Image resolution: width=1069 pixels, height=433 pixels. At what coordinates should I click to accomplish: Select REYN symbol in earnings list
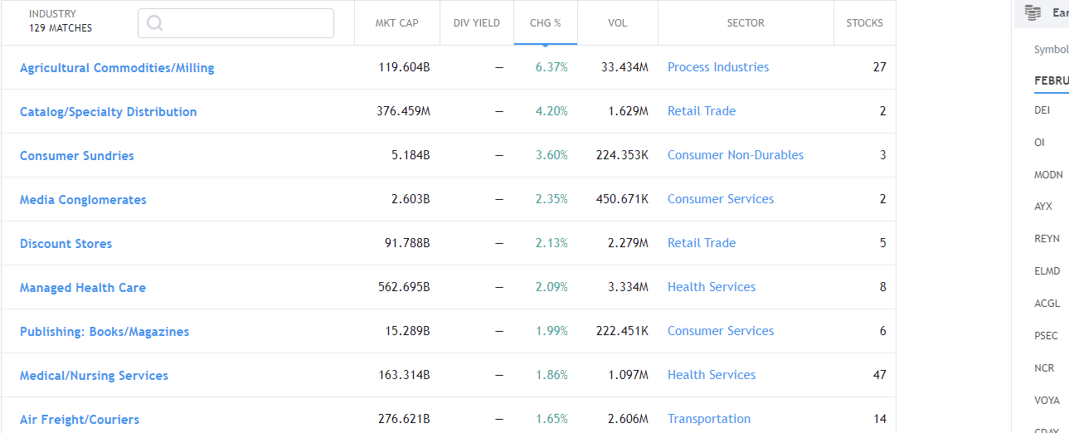[x=1047, y=239]
